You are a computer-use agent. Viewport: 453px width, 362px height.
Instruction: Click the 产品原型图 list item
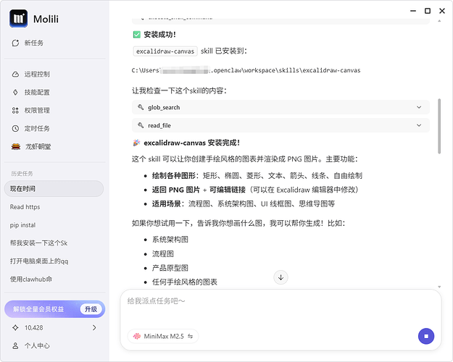click(x=170, y=268)
